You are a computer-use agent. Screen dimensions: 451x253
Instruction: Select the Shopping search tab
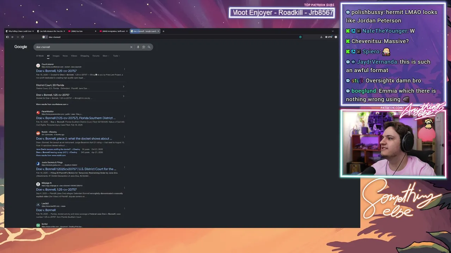coord(85,56)
